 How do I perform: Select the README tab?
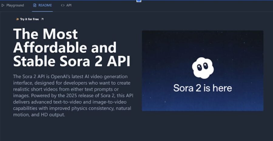(45, 5)
